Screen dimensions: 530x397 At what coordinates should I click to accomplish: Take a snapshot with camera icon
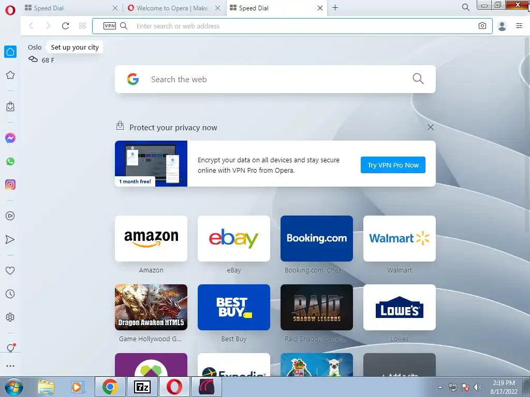[482, 26]
